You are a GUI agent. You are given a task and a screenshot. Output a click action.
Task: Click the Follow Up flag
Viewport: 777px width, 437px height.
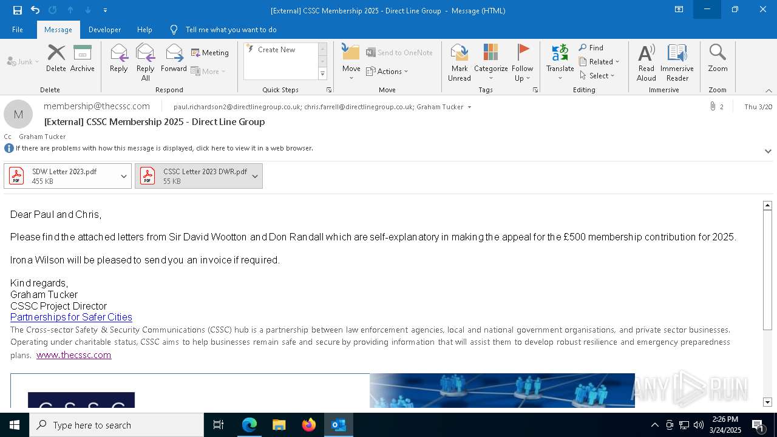[522, 63]
